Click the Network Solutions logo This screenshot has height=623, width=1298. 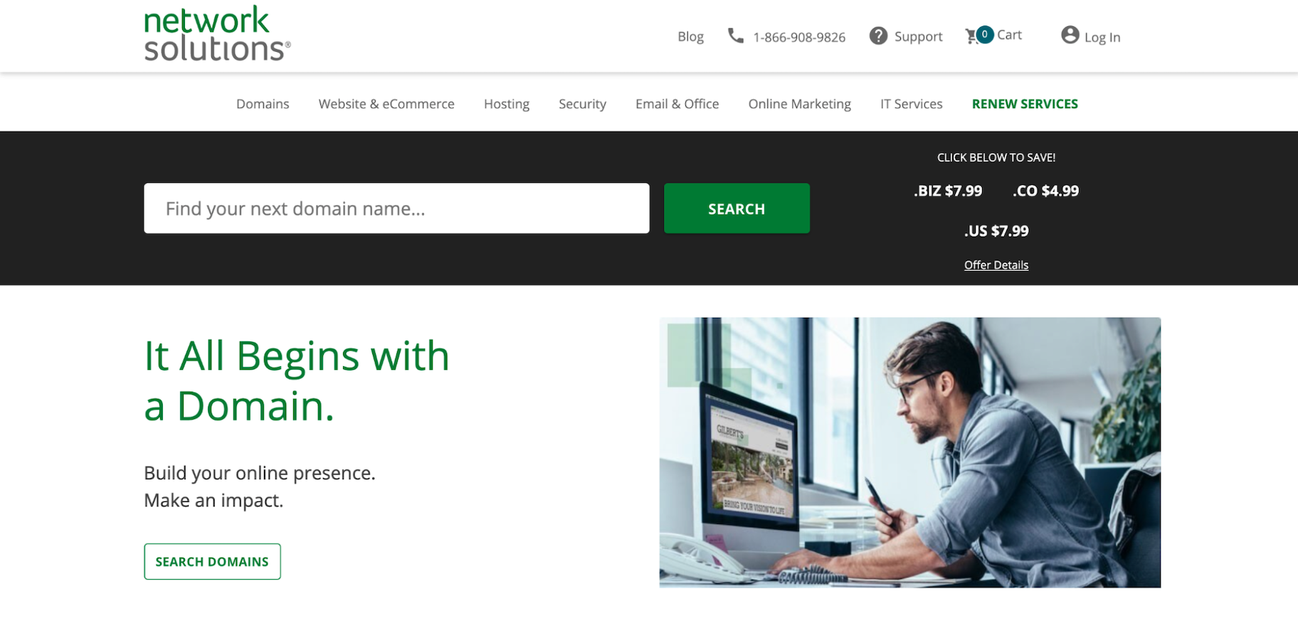pos(216,34)
